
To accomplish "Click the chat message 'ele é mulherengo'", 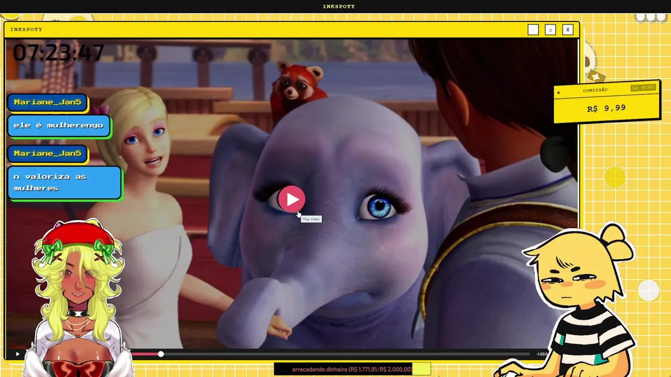I will click(59, 126).
